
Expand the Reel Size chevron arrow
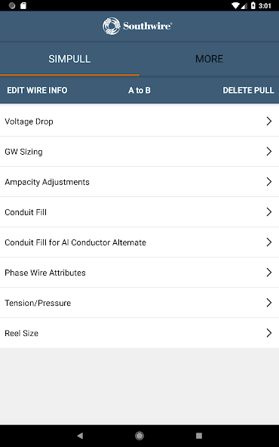269,333
